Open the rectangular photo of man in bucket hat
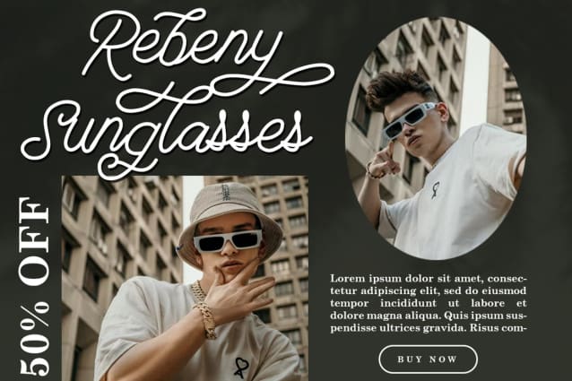572x381 pixels. pos(185,278)
